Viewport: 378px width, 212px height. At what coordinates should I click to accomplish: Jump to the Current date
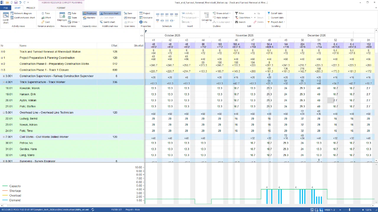275,18
